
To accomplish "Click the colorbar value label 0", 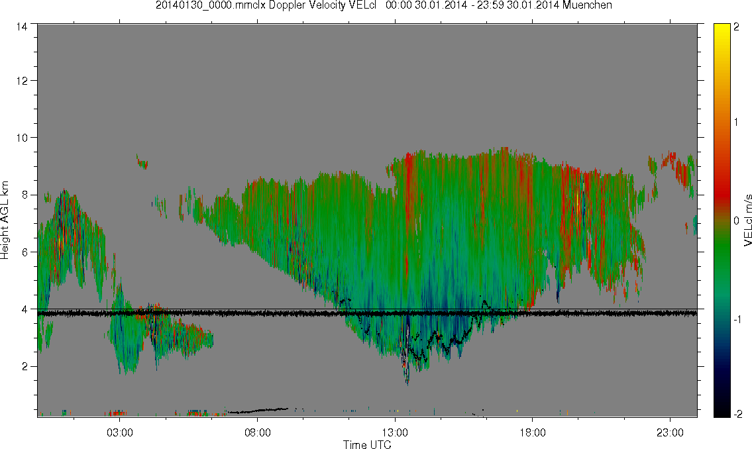I will pyautogui.click(x=736, y=221).
